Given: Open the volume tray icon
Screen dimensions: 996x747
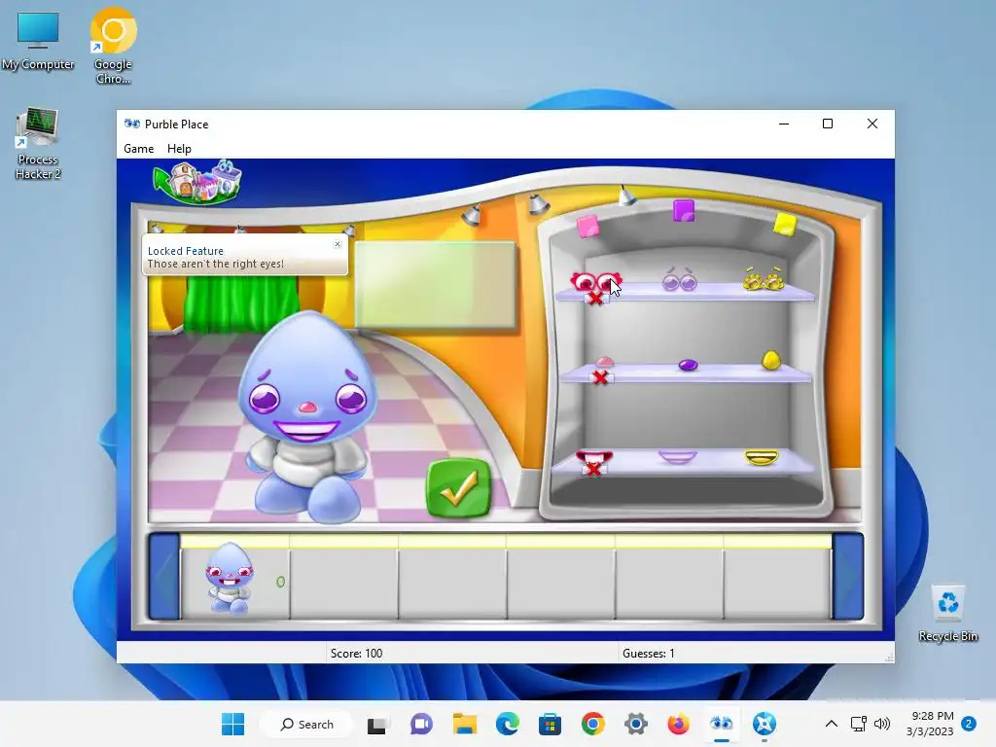Looking at the screenshot, I should (x=881, y=724).
